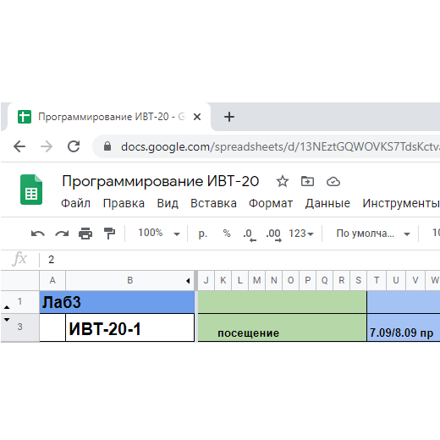440x440 pixels.
Task: Rename the document title Программирование ИВТ-20
Action: 161,181
